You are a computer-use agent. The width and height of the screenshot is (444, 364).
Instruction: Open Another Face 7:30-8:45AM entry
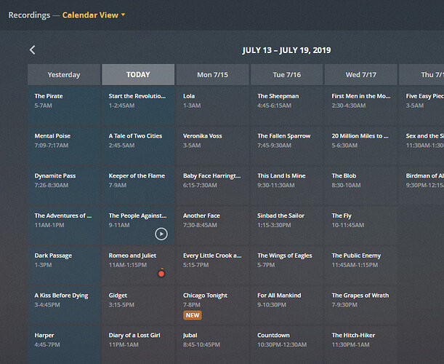212,225
